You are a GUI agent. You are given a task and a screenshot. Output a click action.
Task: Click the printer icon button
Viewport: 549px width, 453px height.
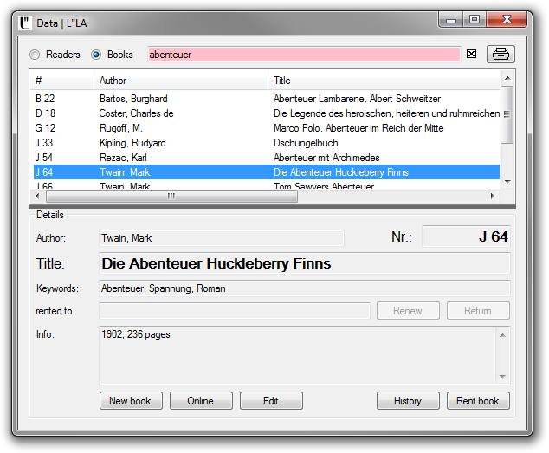[501, 54]
